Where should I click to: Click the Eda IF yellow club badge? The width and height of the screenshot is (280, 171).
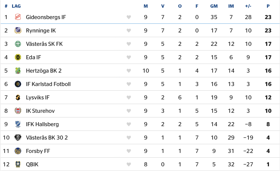(18, 57)
